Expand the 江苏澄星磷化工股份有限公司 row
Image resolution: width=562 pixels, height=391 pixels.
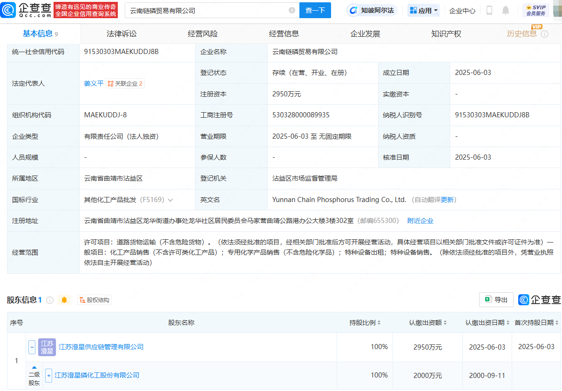pos(48,375)
